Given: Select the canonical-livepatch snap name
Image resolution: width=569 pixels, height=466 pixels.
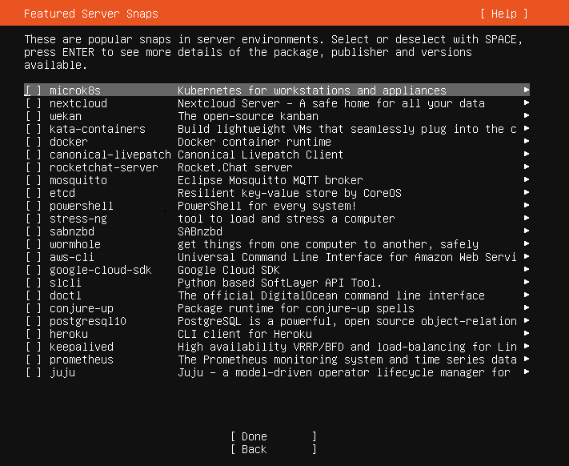Looking at the screenshot, I should [x=110, y=155].
